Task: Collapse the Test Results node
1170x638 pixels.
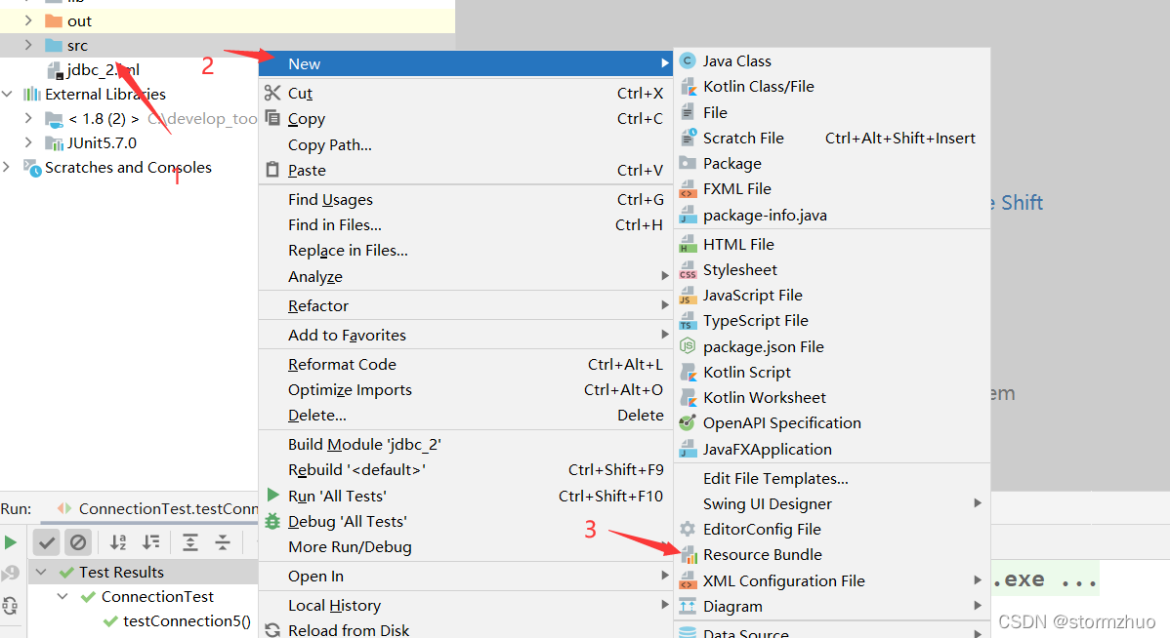Action: [x=42, y=573]
